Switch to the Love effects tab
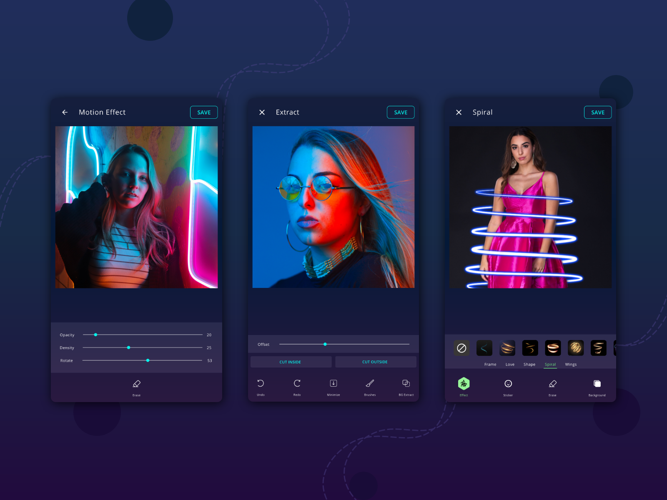Viewport: 667px width, 500px height. click(x=510, y=364)
